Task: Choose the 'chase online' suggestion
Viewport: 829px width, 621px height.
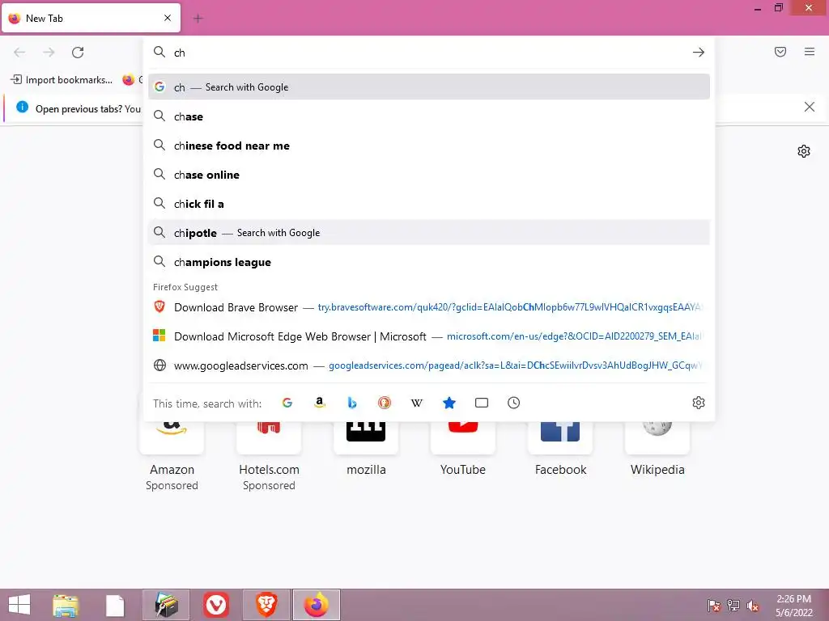Action: tap(429, 175)
